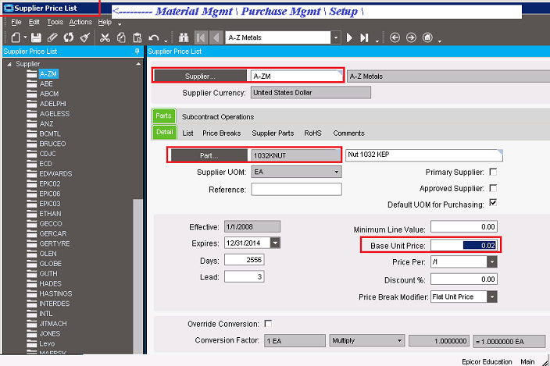Open the Actions menu

tap(80, 22)
